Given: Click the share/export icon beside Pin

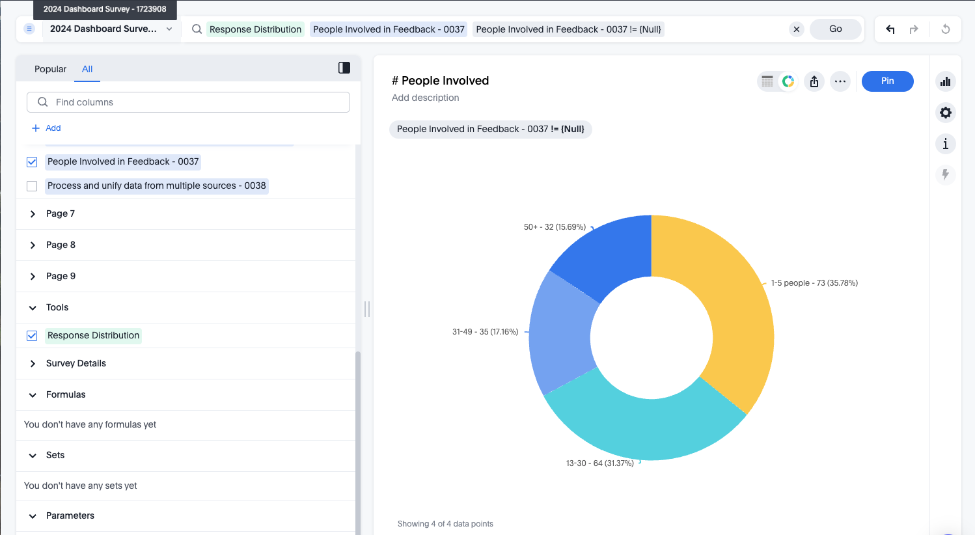Looking at the screenshot, I should 814,81.
